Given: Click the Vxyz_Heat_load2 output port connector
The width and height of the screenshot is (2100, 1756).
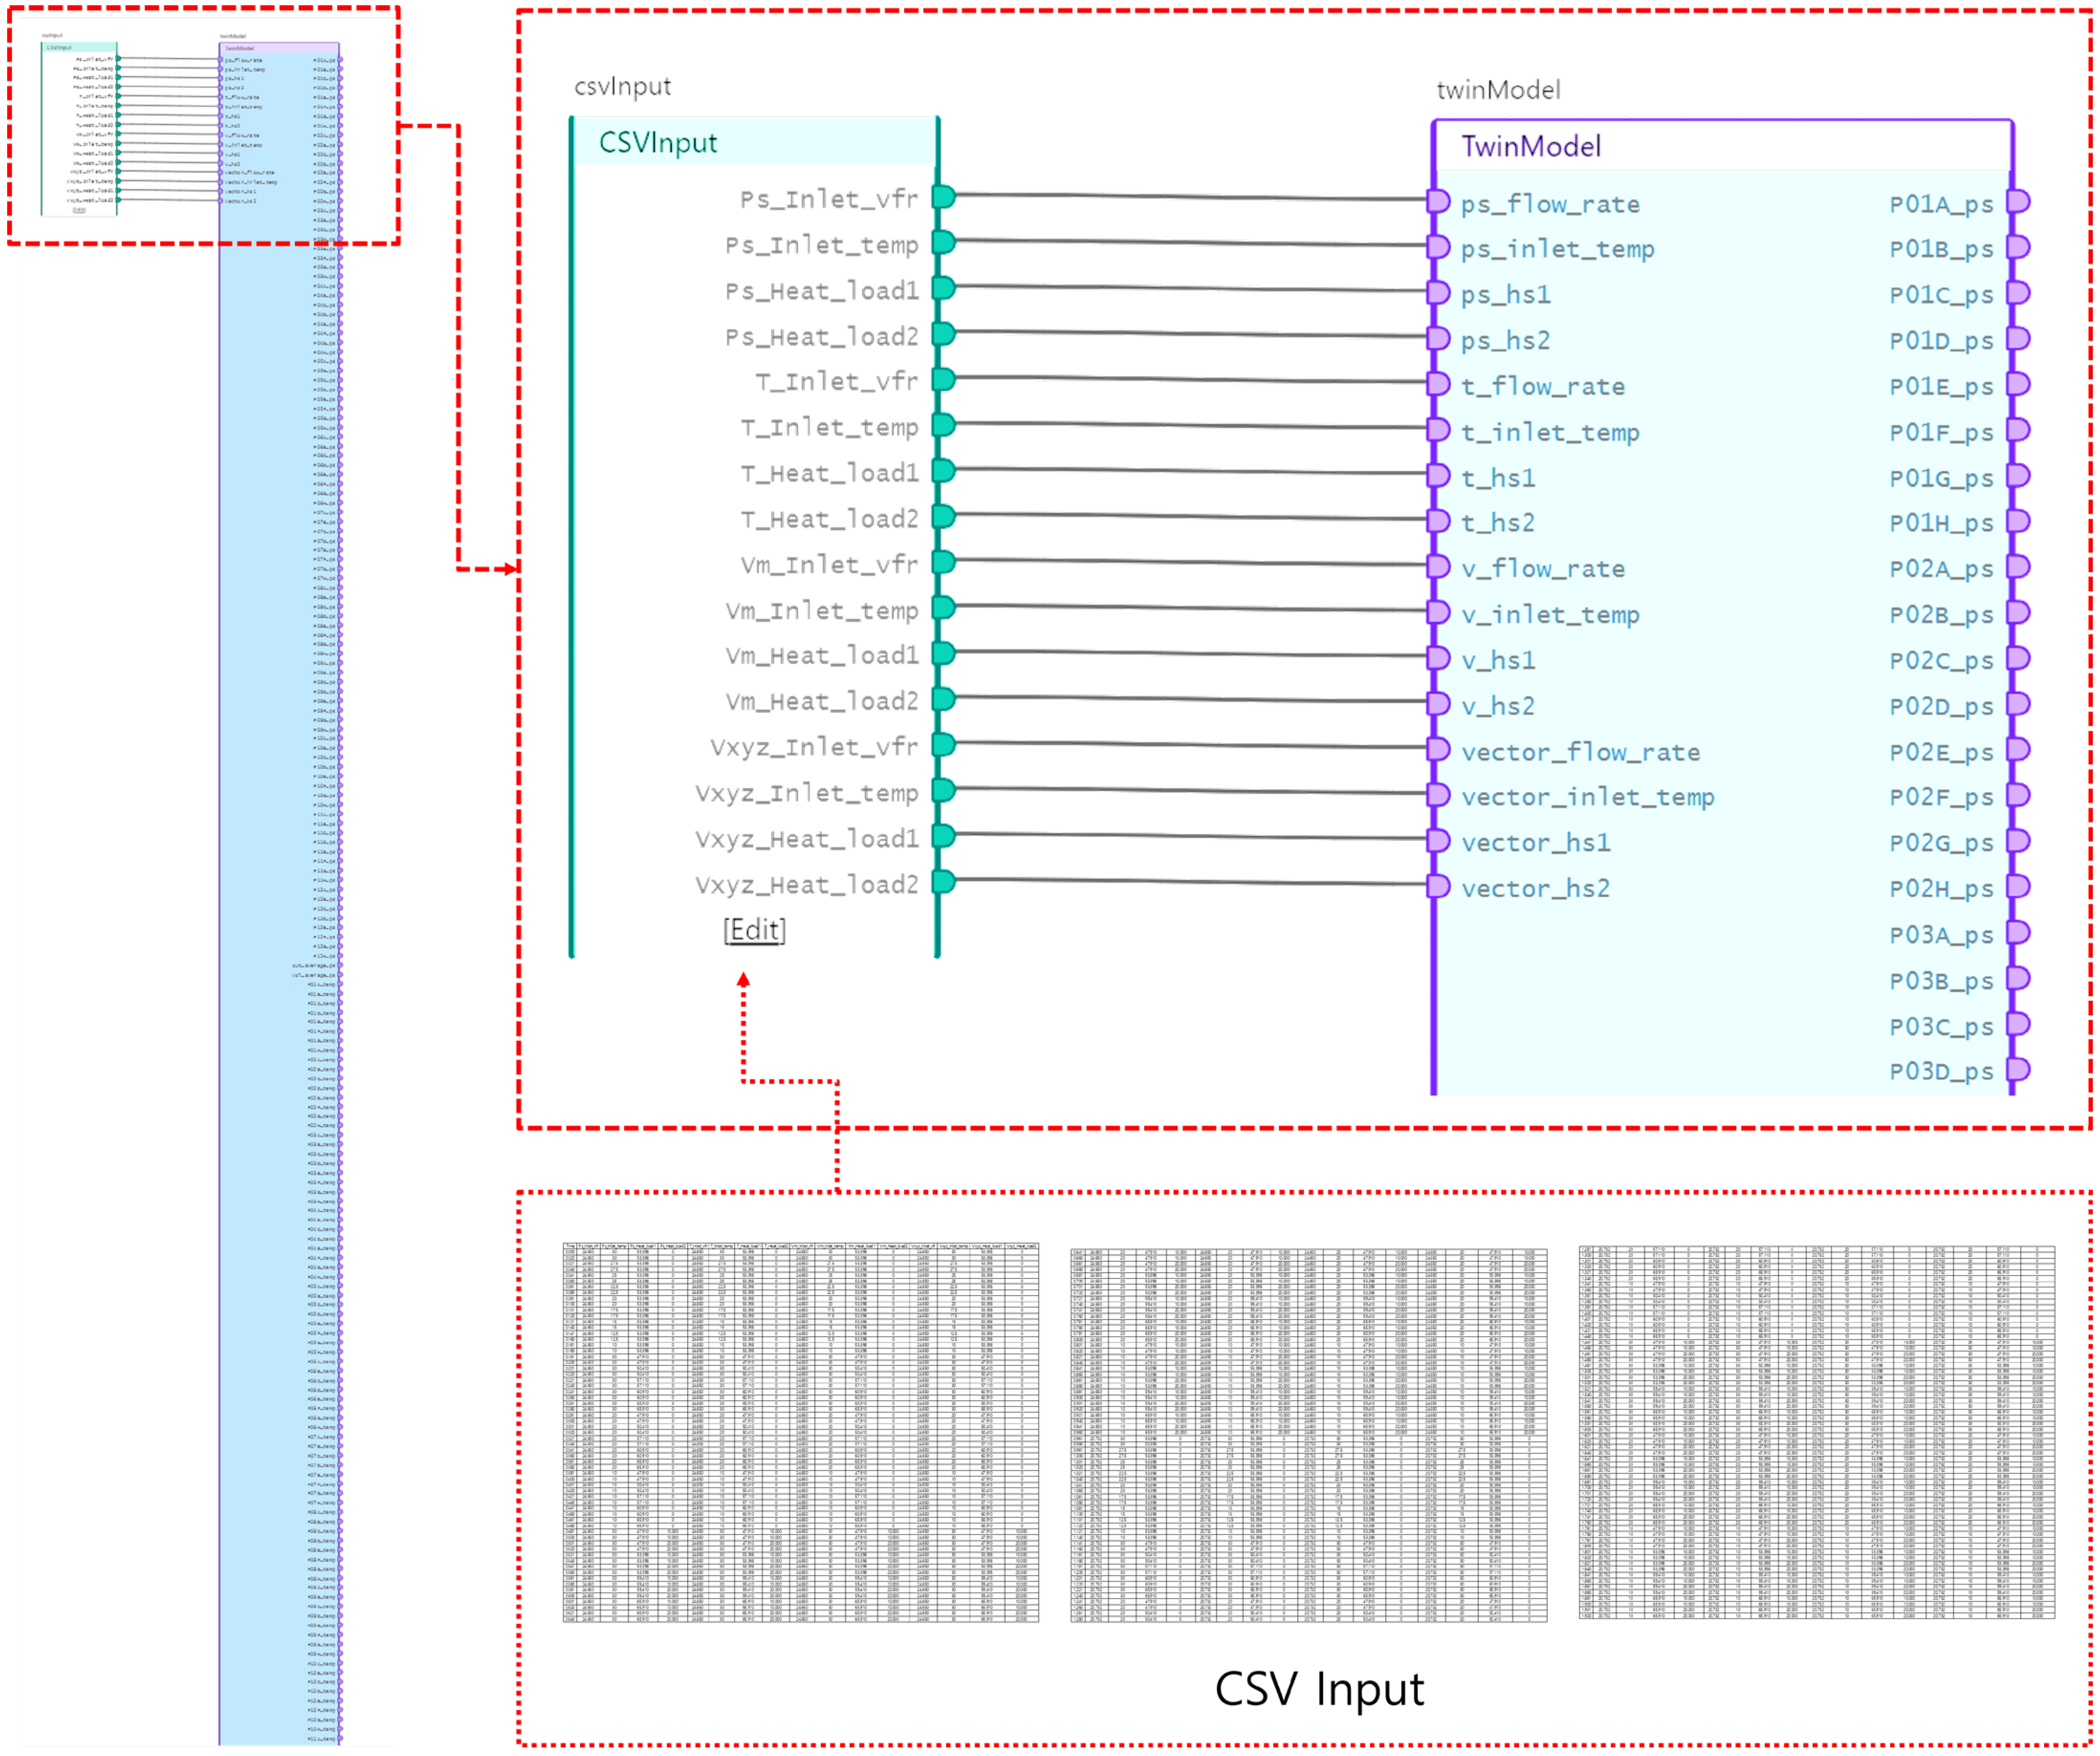Looking at the screenshot, I should (943, 881).
